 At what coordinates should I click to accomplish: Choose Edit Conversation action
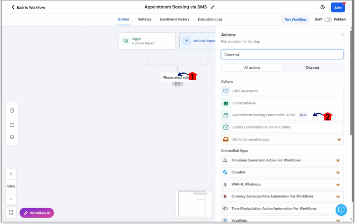tap(282, 91)
